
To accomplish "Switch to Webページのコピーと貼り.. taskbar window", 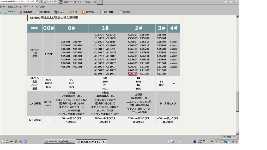I will pos(59,141).
